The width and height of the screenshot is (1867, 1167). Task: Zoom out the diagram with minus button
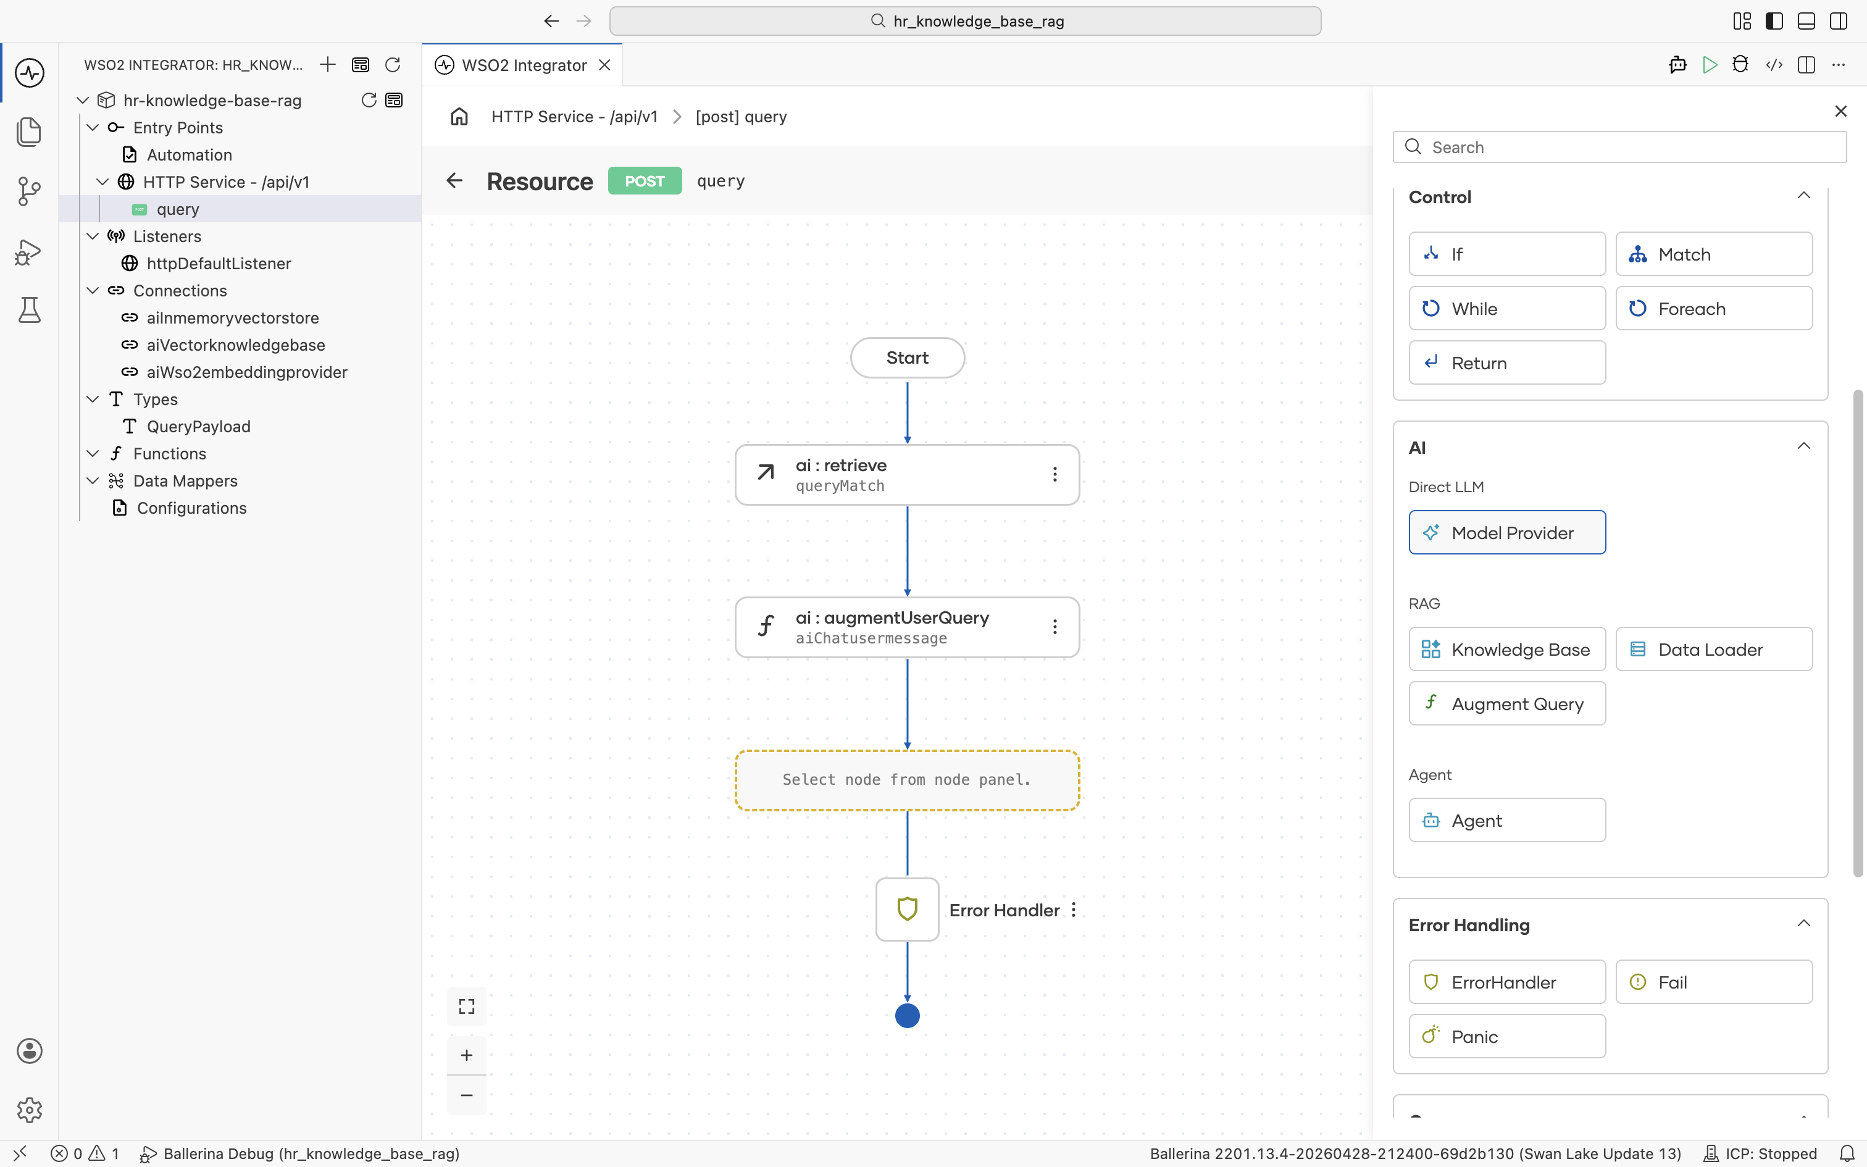467,1095
